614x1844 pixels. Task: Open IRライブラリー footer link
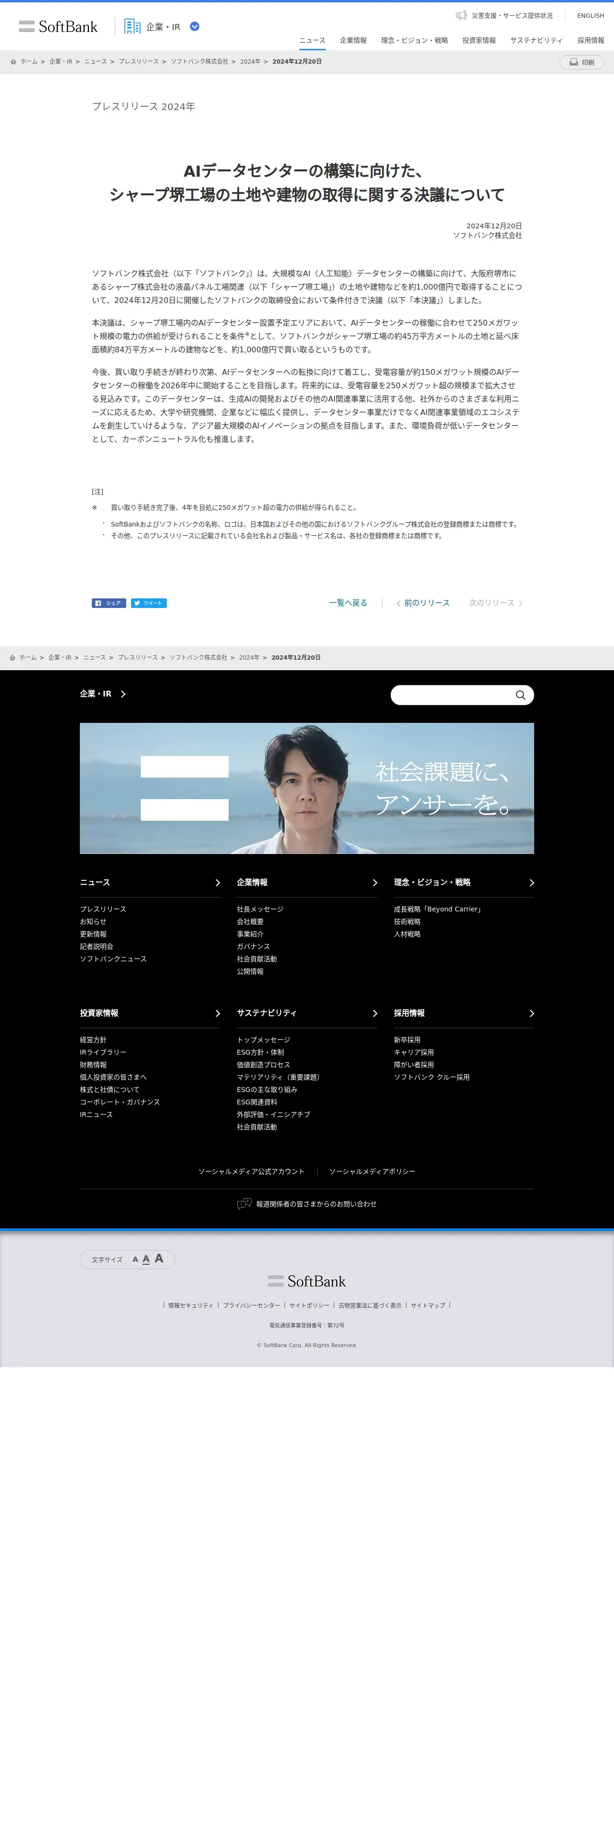pos(103,1053)
